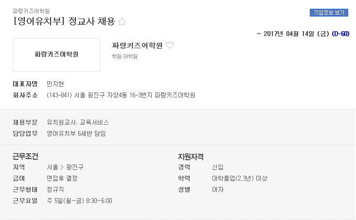The width and height of the screenshot is (356, 220).
Task: Open the bold 파랑키즈어학원 company name link
Action: (137, 45)
